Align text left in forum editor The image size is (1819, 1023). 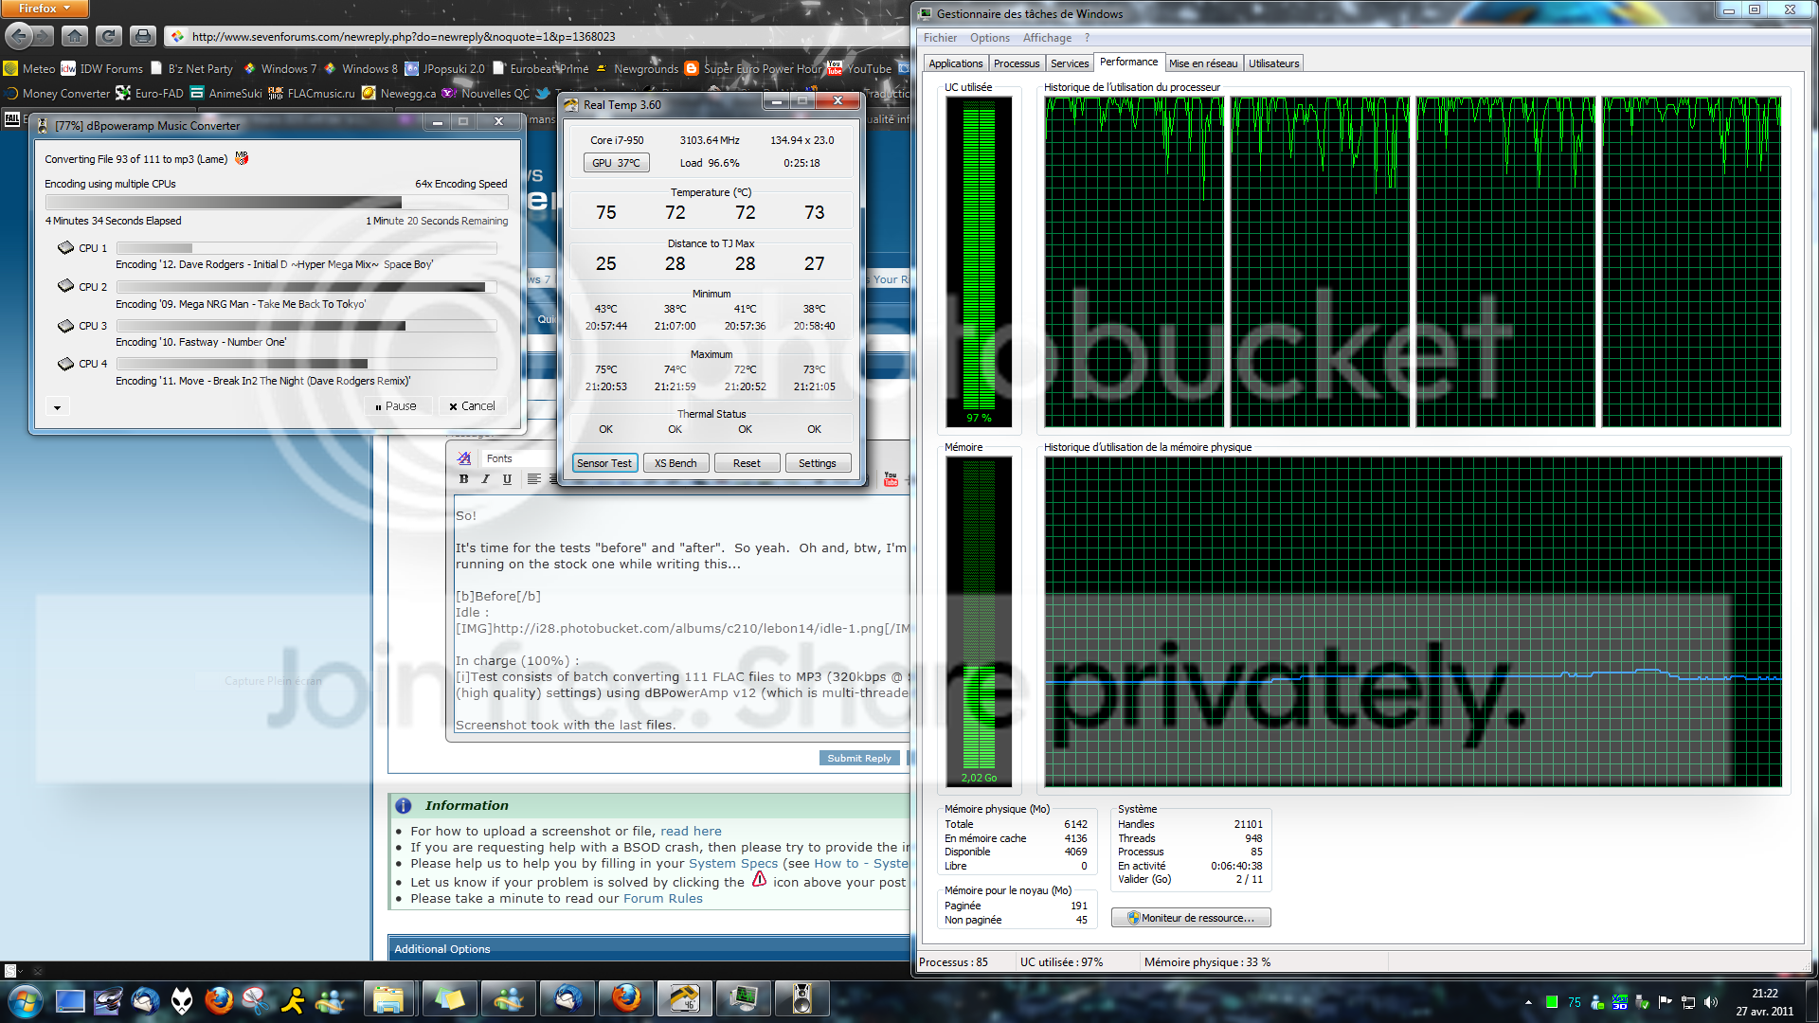[533, 479]
